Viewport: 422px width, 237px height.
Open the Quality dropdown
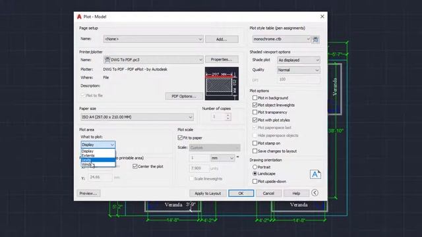tap(299, 70)
